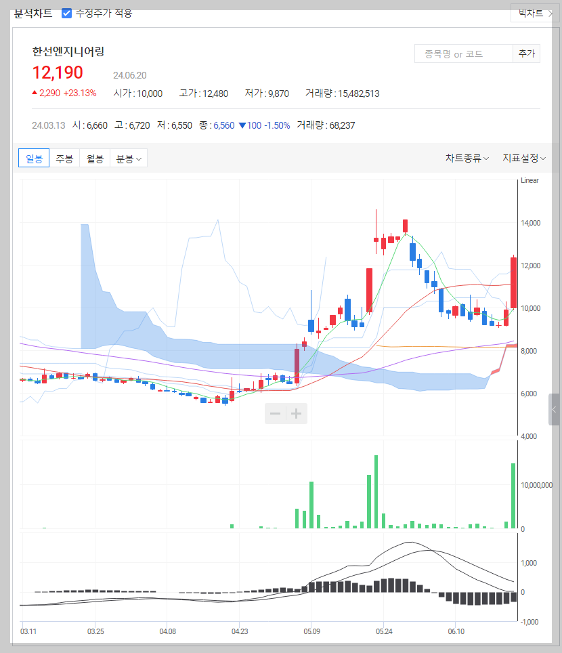Click the 03.25 date axis label
The image size is (562, 653).
pos(95,631)
